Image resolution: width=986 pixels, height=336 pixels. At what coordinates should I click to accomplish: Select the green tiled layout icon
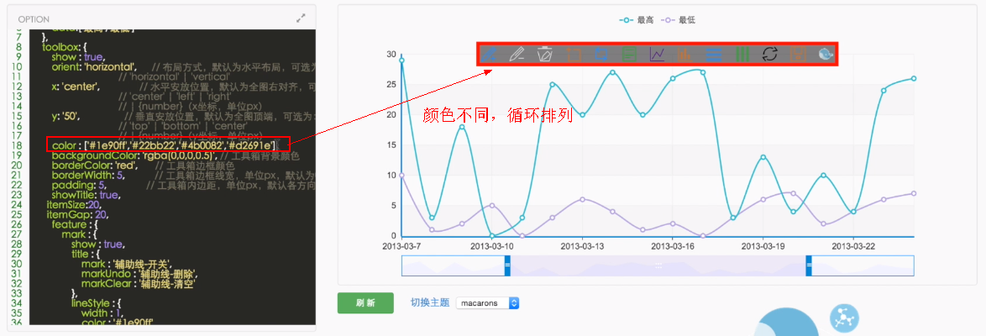(x=742, y=54)
